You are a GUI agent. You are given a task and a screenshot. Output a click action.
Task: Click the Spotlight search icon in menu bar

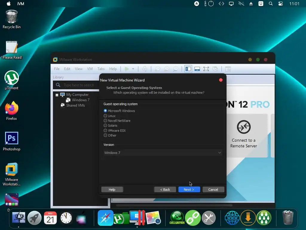point(271,4)
